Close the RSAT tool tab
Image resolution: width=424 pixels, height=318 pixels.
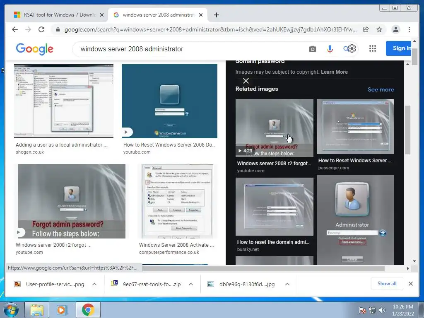click(x=102, y=15)
